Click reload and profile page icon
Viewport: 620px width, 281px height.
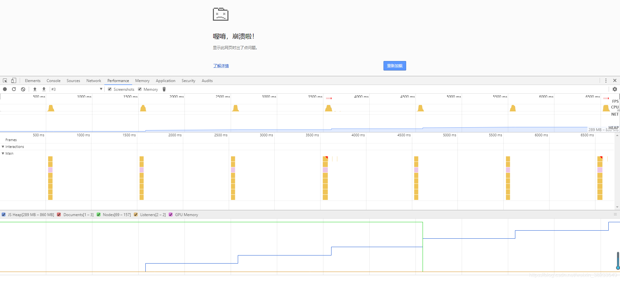tap(14, 89)
